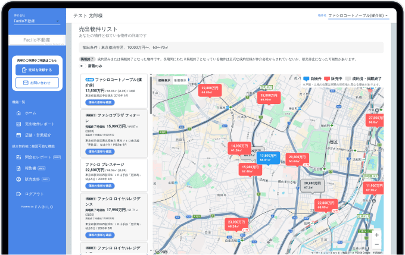Select the 27,800万円 marker at map edge
The height and width of the screenshot is (255, 405).
tap(375, 120)
